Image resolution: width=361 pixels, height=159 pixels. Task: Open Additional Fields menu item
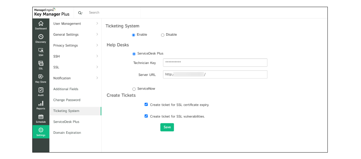click(66, 89)
